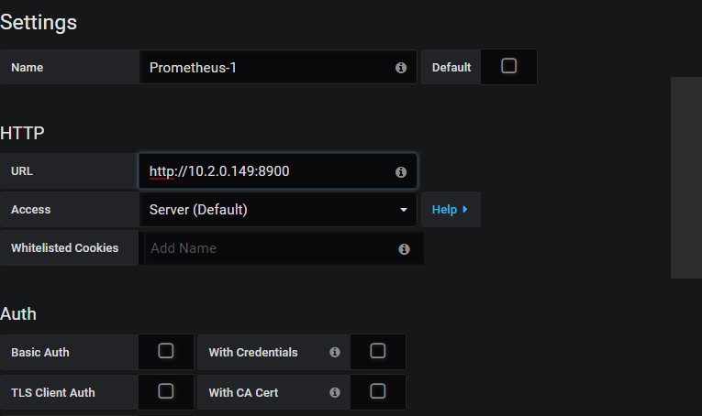Expand the Help section next to Access

pyautogui.click(x=451, y=210)
